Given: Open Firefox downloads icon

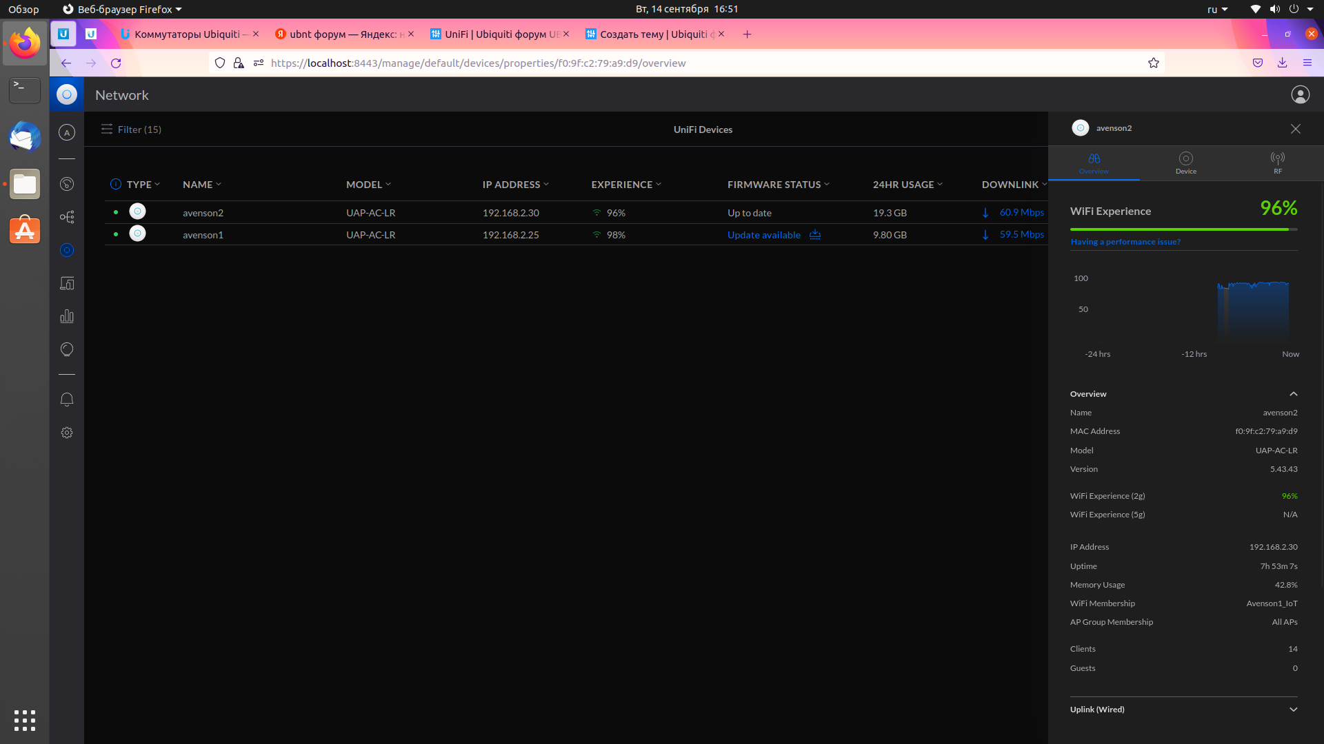Looking at the screenshot, I should (x=1283, y=63).
